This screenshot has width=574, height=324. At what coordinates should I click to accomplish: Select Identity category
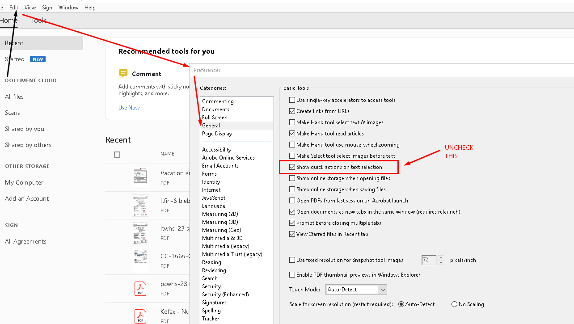(x=211, y=182)
